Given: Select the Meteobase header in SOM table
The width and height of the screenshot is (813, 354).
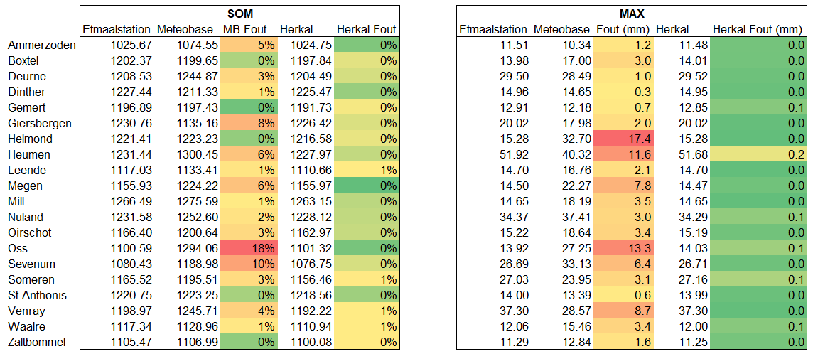Looking at the screenshot, I should [x=185, y=29].
